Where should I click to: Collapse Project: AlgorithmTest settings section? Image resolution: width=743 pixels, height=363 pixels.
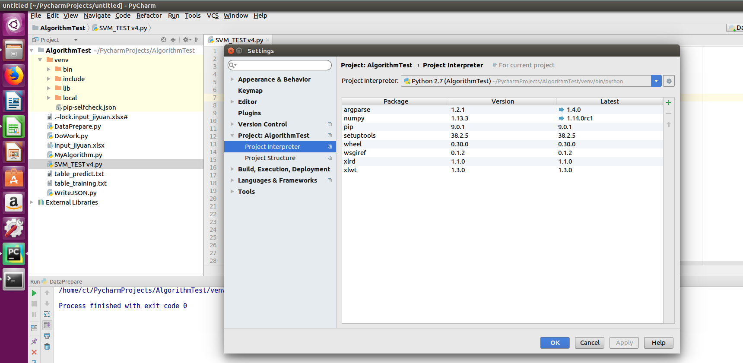232,136
